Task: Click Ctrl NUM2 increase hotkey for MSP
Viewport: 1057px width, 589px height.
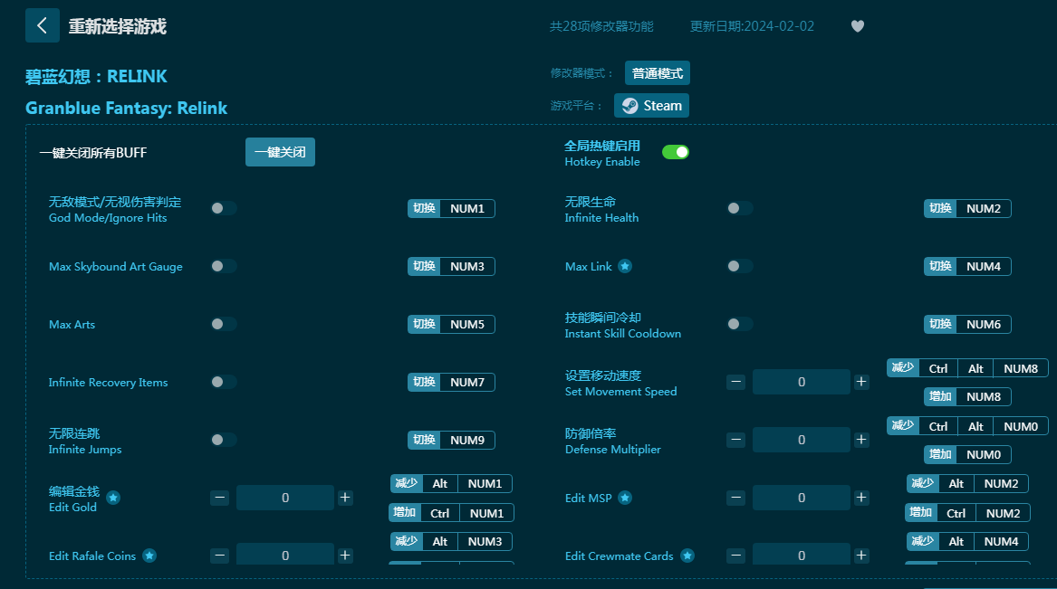Action: (x=967, y=513)
